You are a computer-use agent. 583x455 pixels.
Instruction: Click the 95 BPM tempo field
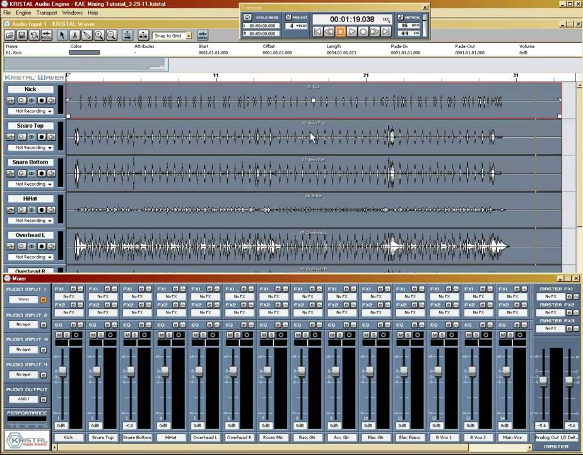click(x=409, y=26)
